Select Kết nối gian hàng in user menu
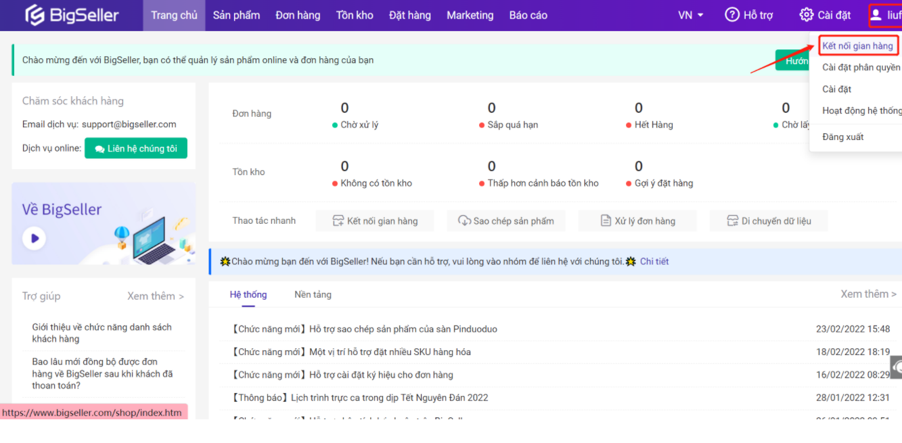902x443 pixels. pos(857,46)
